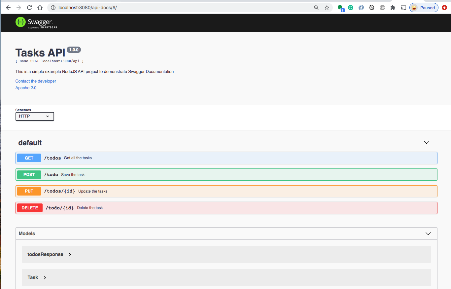Collapse the Models section chevron
The height and width of the screenshot is (289, 451).
click(428, 234)
